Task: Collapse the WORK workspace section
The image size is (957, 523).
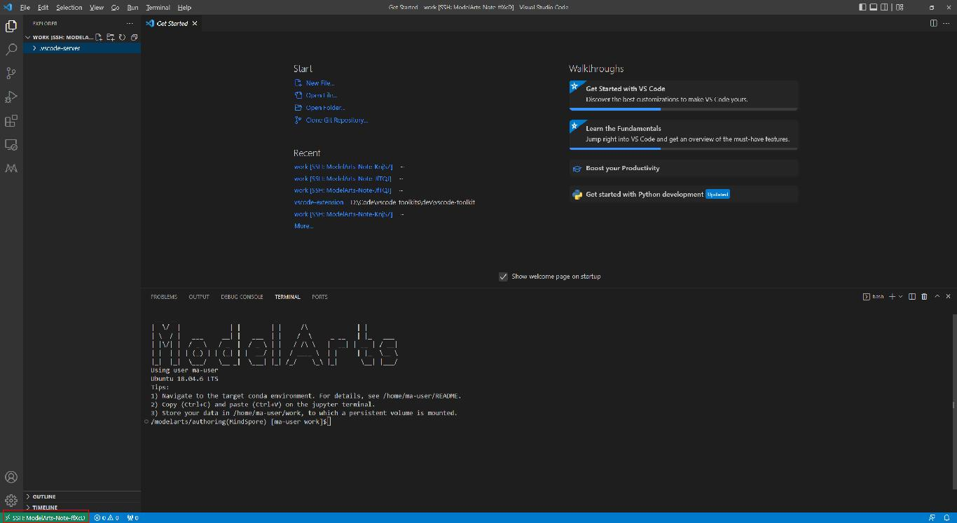Action: [59, 37]
